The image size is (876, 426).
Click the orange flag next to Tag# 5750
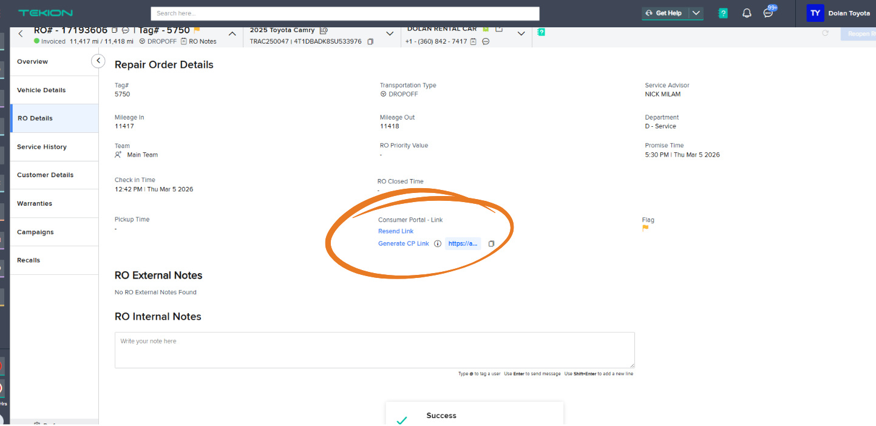pos(197,30)
